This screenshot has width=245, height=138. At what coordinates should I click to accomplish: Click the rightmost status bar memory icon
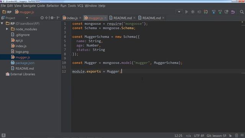click(242, 135)
